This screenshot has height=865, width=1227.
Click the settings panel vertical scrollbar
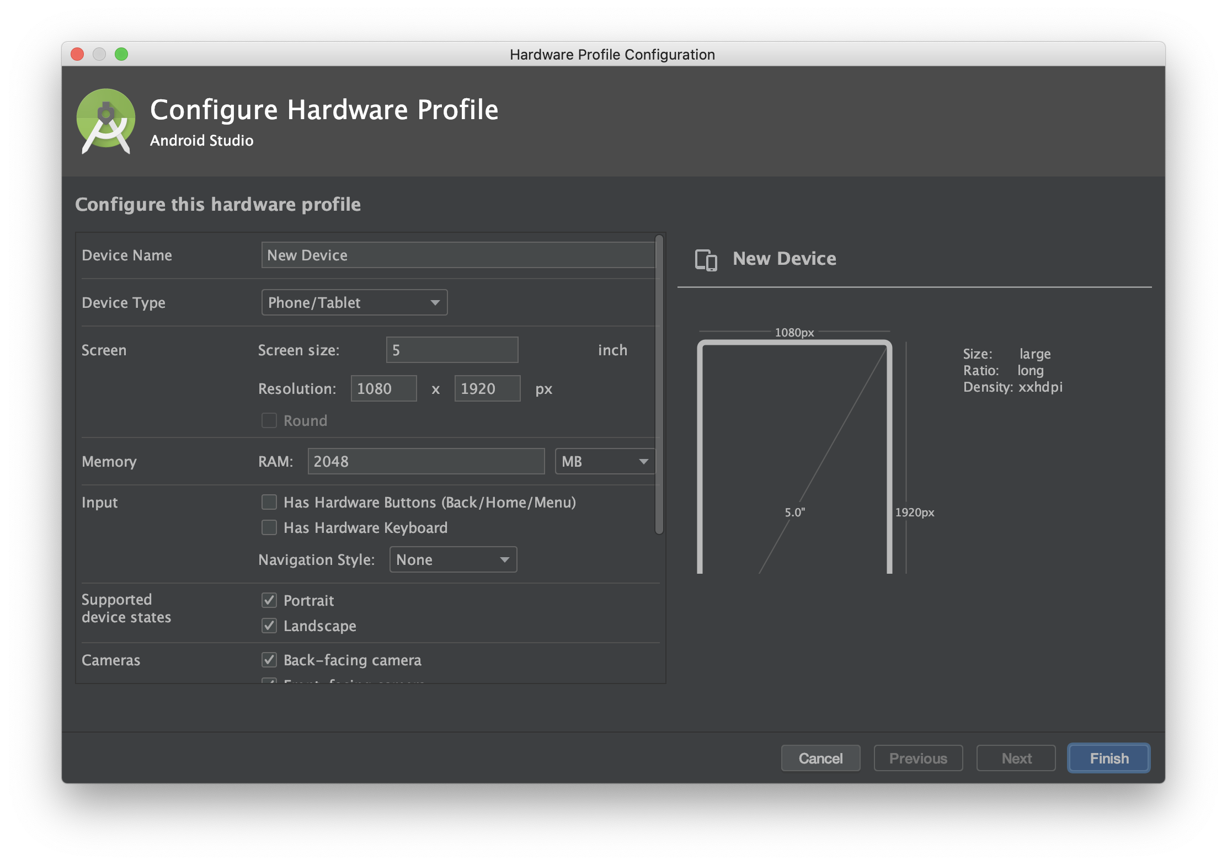[659, 385]
